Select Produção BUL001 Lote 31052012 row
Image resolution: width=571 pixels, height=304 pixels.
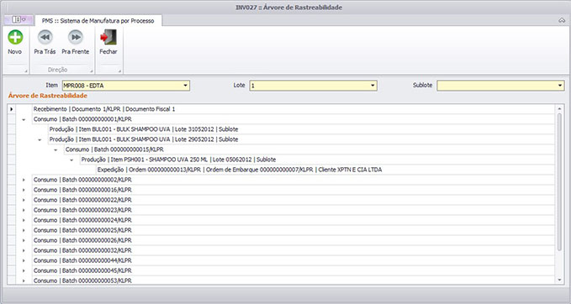click(301, 129)
